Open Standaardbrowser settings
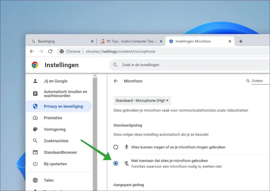Screen dimensions: 270x191 58,152
